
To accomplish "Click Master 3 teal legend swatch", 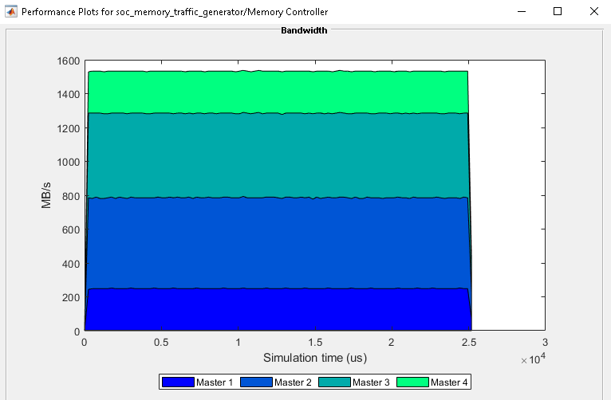I will click(334, 382).
